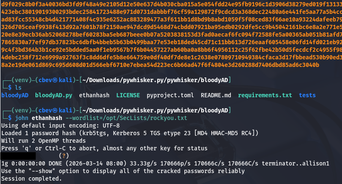The width and height of the screenshot is (342, 184).
Task: Select README.md in the listing
Action: [x=216, y=95]
